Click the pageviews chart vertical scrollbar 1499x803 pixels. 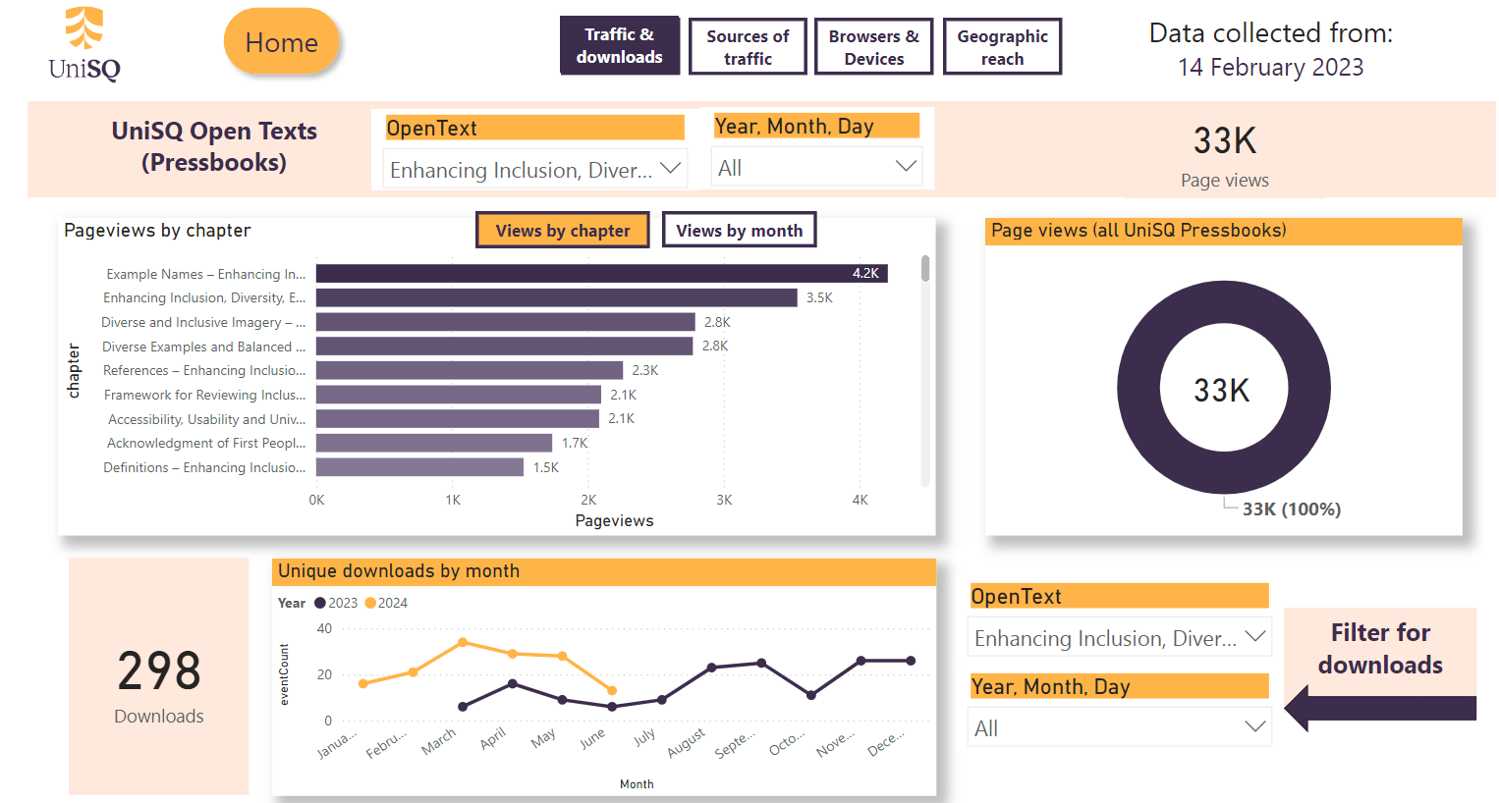point(925,269)
